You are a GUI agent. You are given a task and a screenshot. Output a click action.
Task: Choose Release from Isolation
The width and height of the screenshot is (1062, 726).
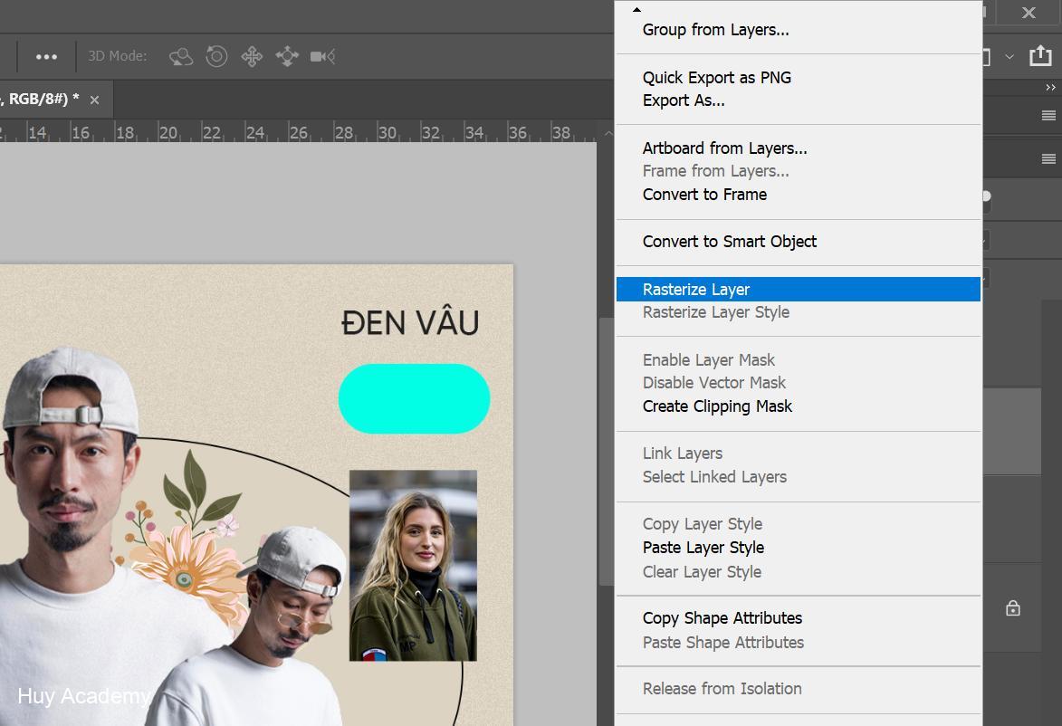pos(798,689)
